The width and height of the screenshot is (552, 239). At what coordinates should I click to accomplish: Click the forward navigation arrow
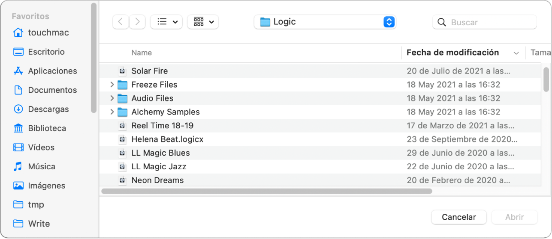click(137, 22)
